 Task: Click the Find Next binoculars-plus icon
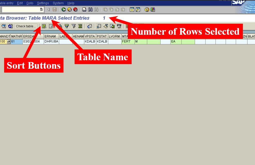click(96, 10)
